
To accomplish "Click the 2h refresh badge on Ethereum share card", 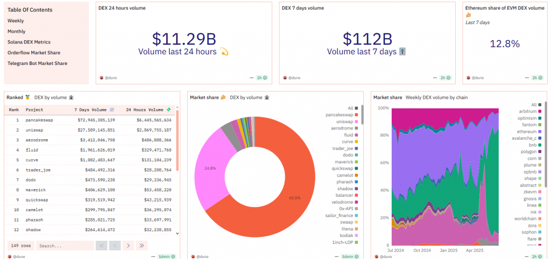I will click(536, 77).
